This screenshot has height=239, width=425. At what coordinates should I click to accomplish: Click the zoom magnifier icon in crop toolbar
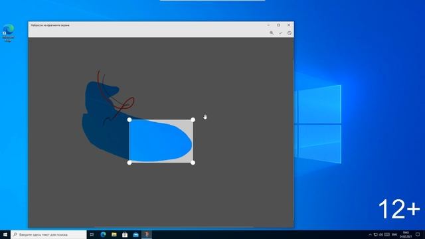pos(272,33)
